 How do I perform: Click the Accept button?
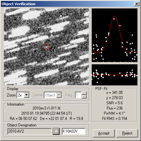pos(104,133)
